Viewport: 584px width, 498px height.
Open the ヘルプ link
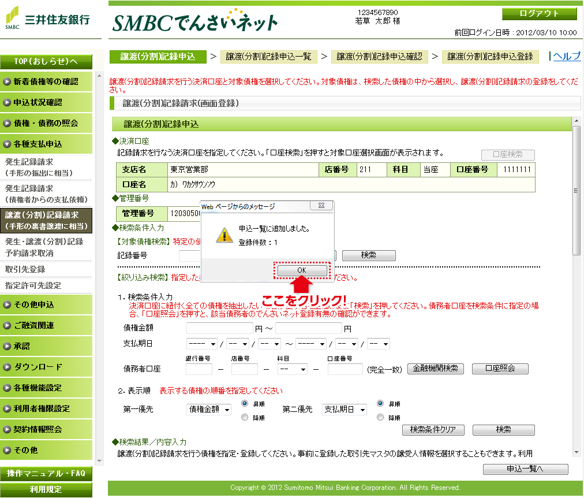567,56
